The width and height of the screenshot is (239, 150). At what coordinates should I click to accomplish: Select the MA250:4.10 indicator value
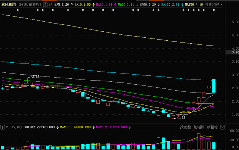click(194, 5)
